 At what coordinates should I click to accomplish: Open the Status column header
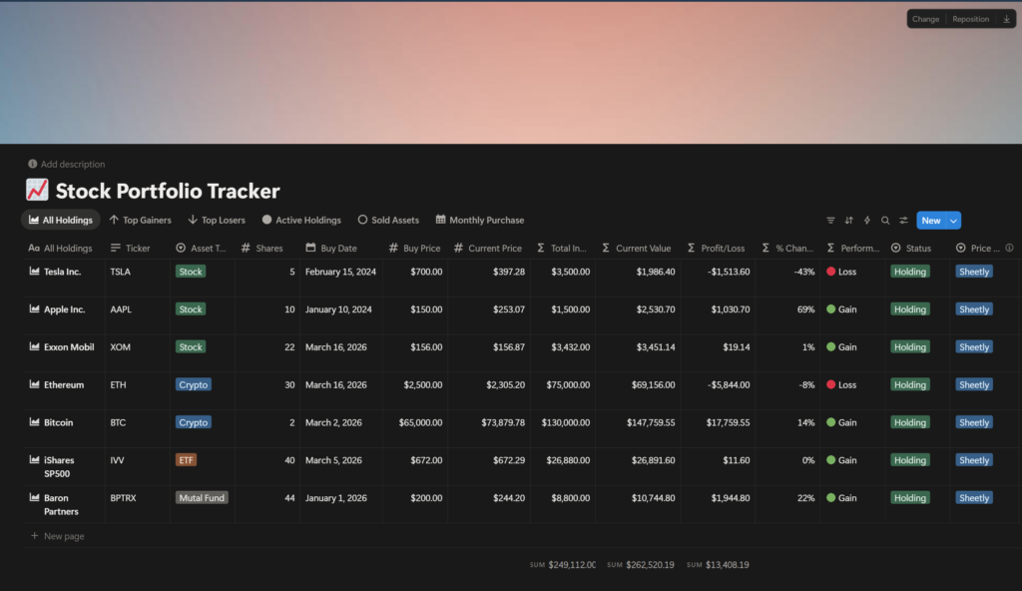911,248
